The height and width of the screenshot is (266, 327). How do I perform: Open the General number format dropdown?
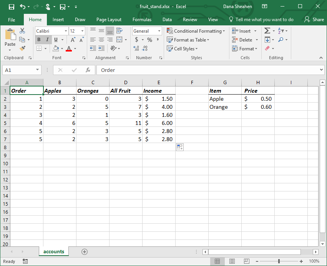click(x=159, y=31)
